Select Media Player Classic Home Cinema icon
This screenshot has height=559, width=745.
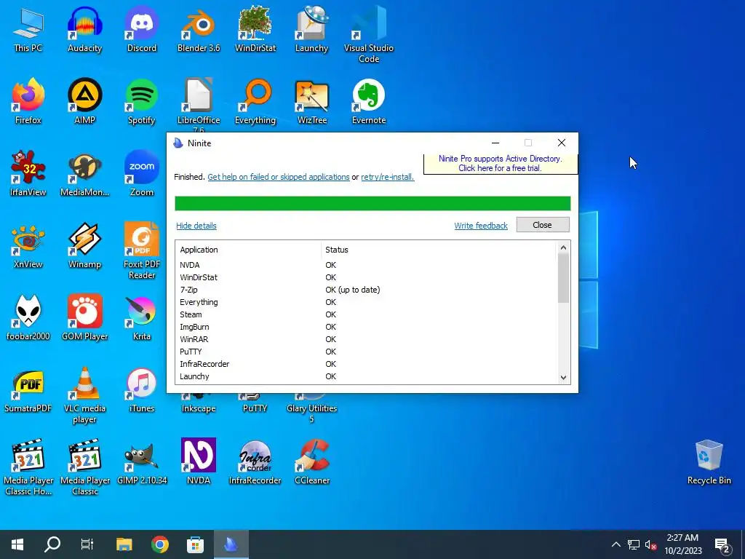(28, 467)
